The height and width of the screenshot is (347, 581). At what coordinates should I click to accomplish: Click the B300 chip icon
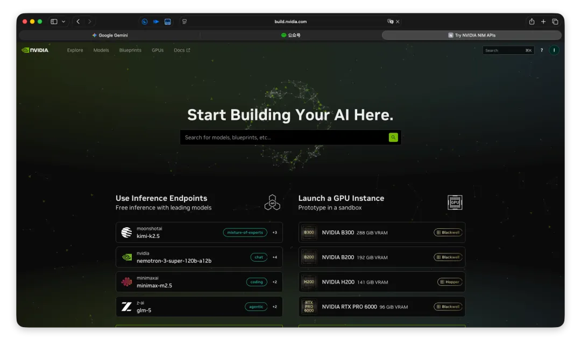(x=309, y=233)
